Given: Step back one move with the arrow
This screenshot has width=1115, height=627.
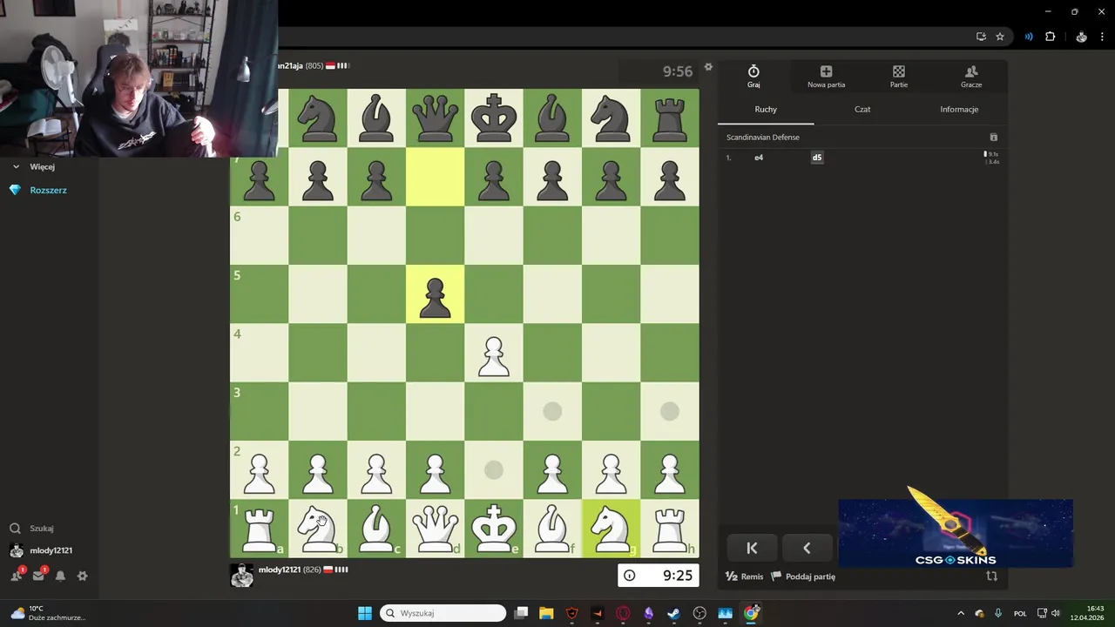Looking at the screenshot, I should 807,548.
